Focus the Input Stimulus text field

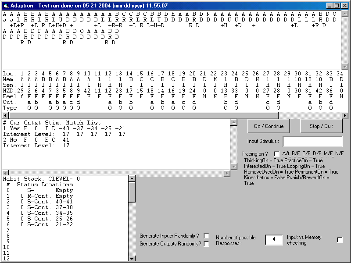[x=312, y=142]
